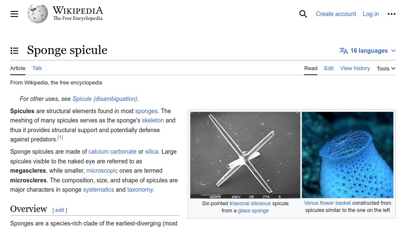406x228 pixels.
Task: Click the Overview section heading
Action: pyautogui.click(x=28, y=209)
